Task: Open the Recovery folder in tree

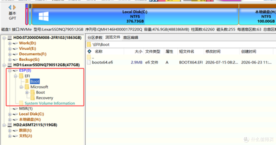Action: [x=44, y=98]
